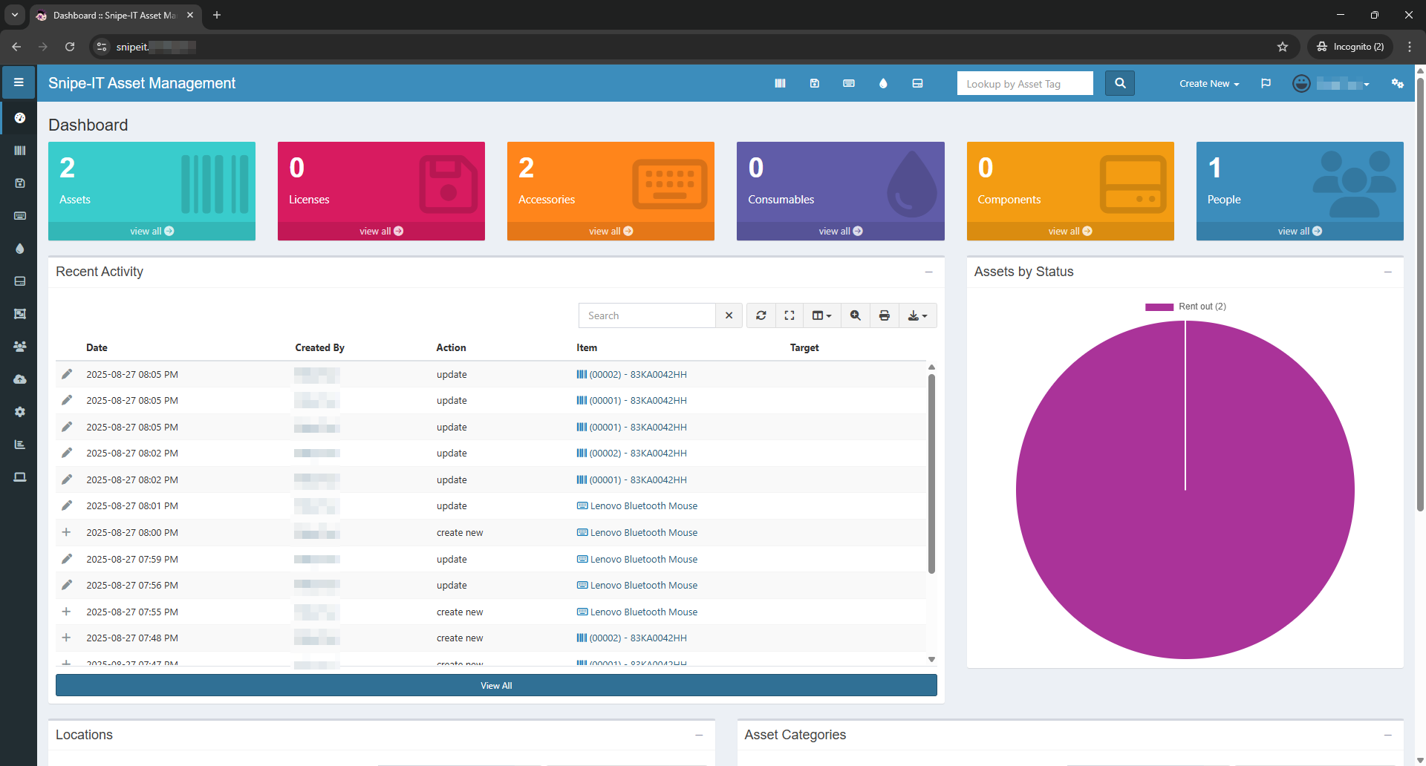Click the Rent out legend color swatch
The image size is (1426, 766).
pos(1159,307)
